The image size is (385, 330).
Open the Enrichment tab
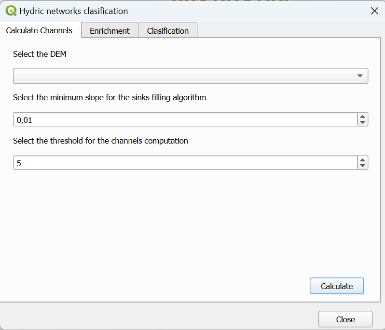tap(110, 31)
